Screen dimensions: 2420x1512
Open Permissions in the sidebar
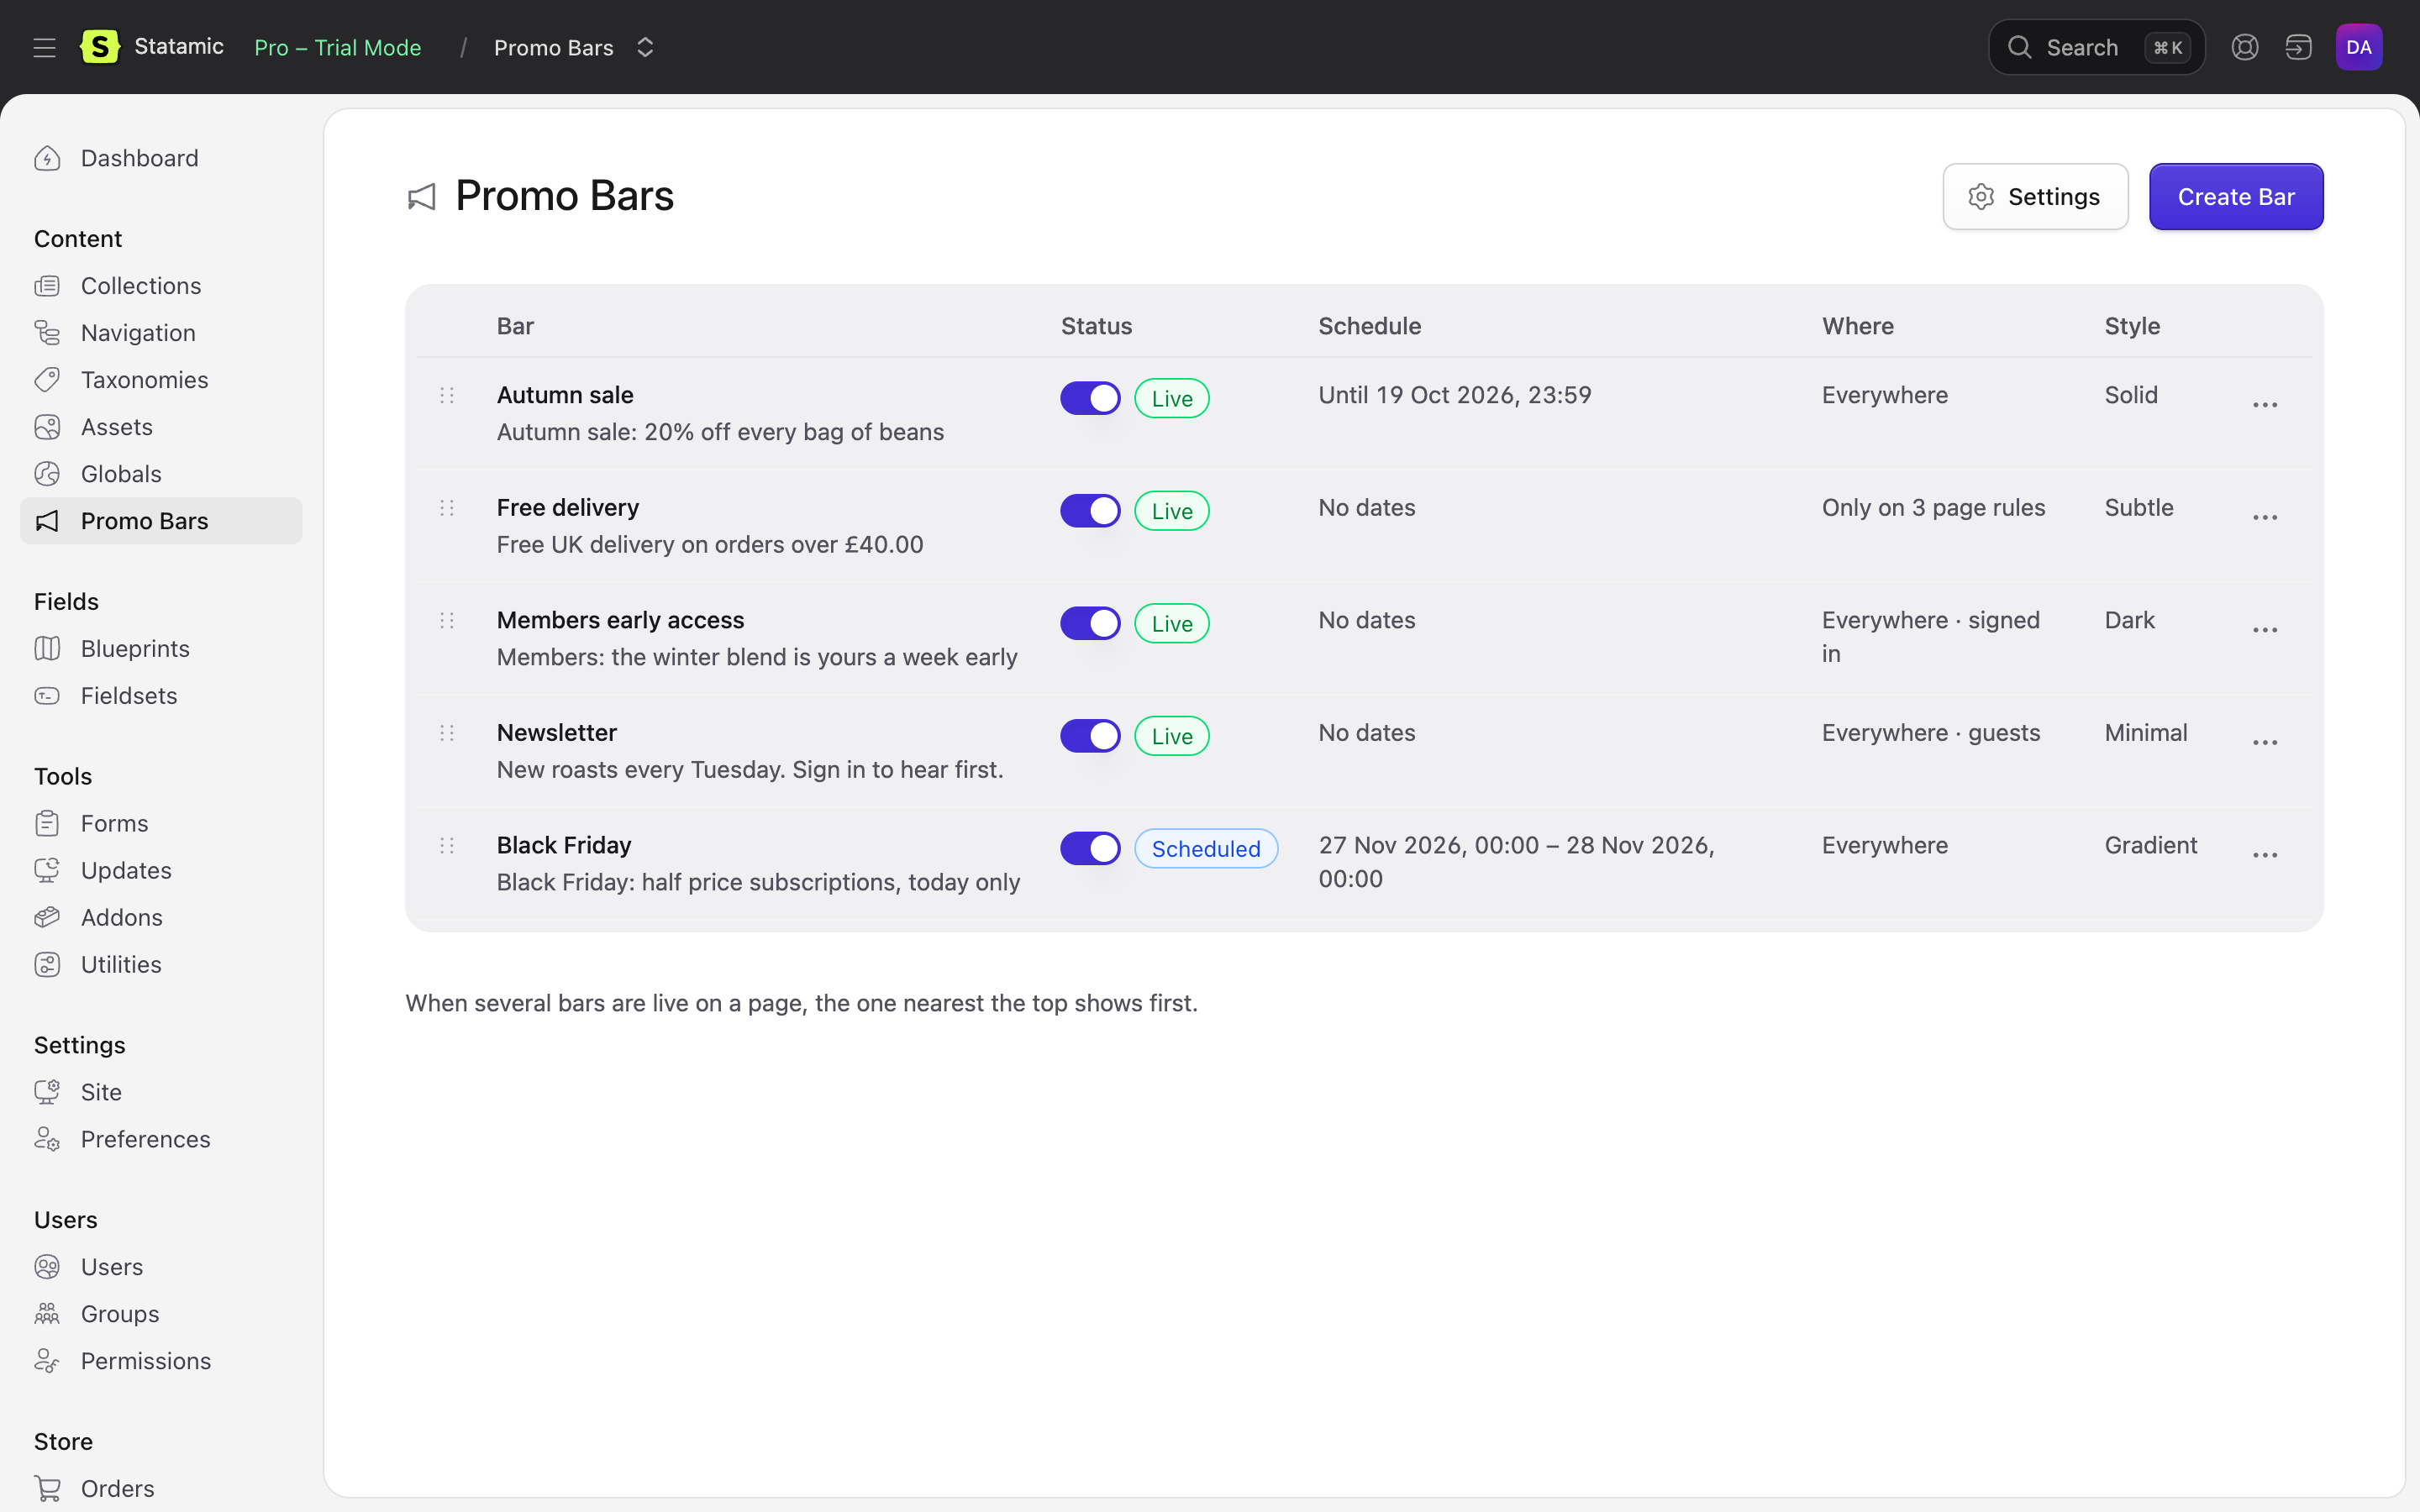(x=161, y=1361)
